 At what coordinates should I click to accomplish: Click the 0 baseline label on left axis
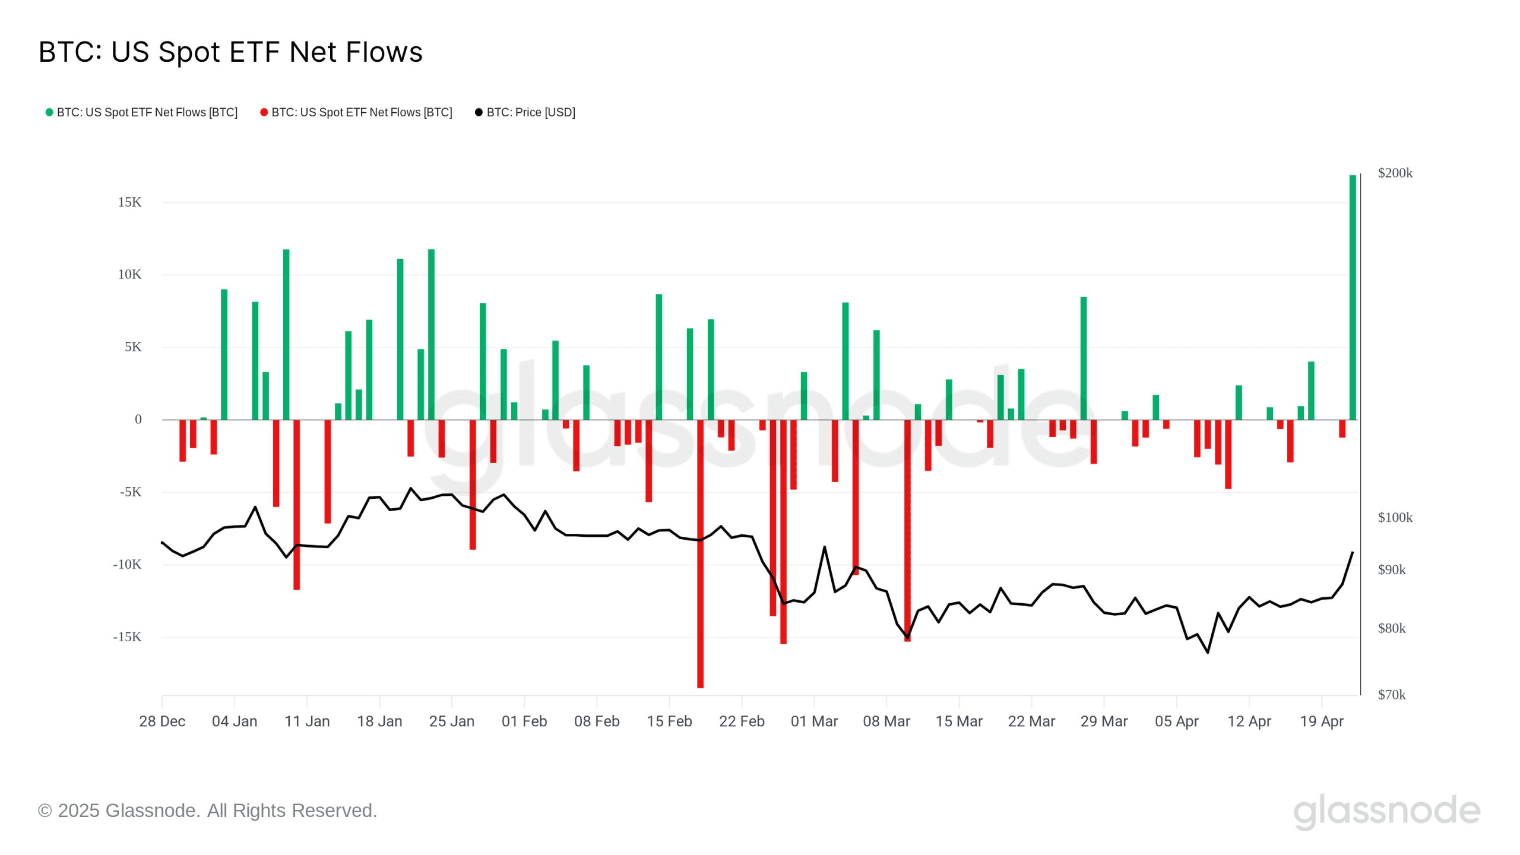point(138,420)
